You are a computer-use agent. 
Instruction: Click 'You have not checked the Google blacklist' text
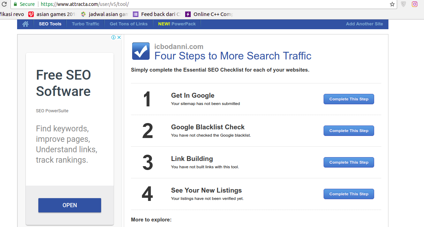pyautogui.click(x=211, y=135)
